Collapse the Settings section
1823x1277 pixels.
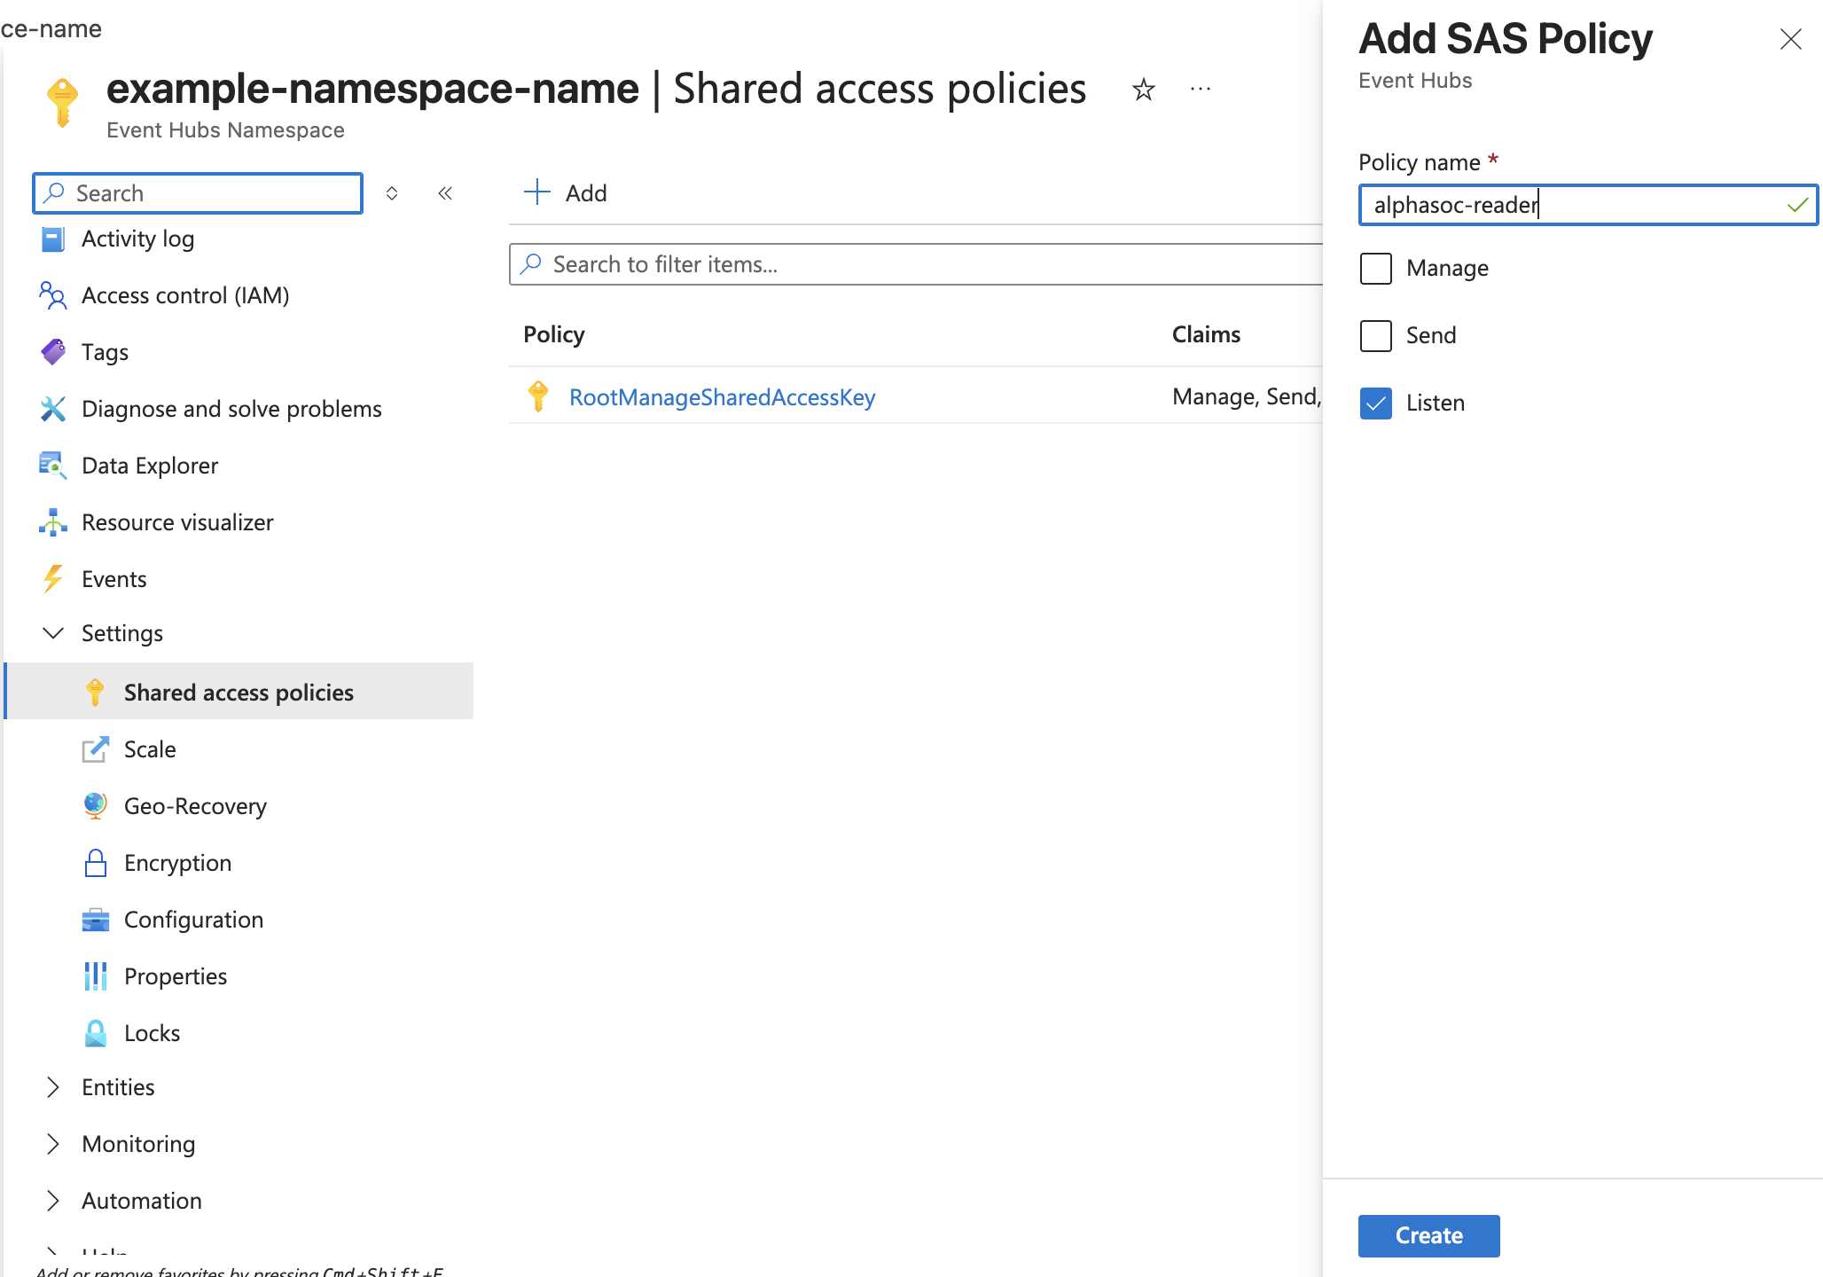pos(53,633)
